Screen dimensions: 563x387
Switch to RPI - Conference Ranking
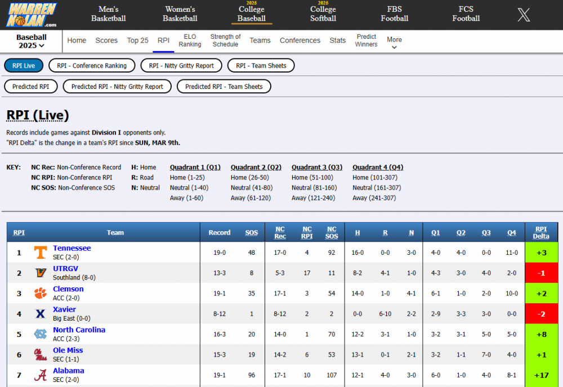(92, 66)
